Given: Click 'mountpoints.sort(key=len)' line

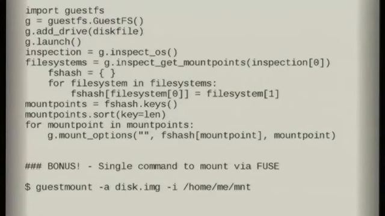Looking at the screenshot, I should (x=96, y=115).
